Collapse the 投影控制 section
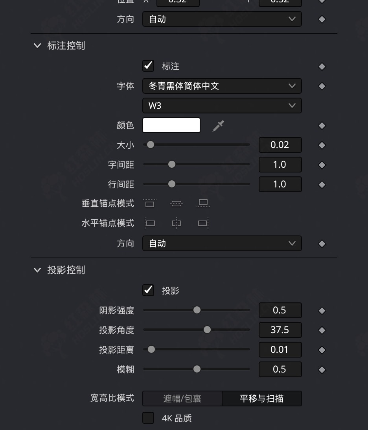This screenshot has width=368, height=430. [x=37, y=270]
